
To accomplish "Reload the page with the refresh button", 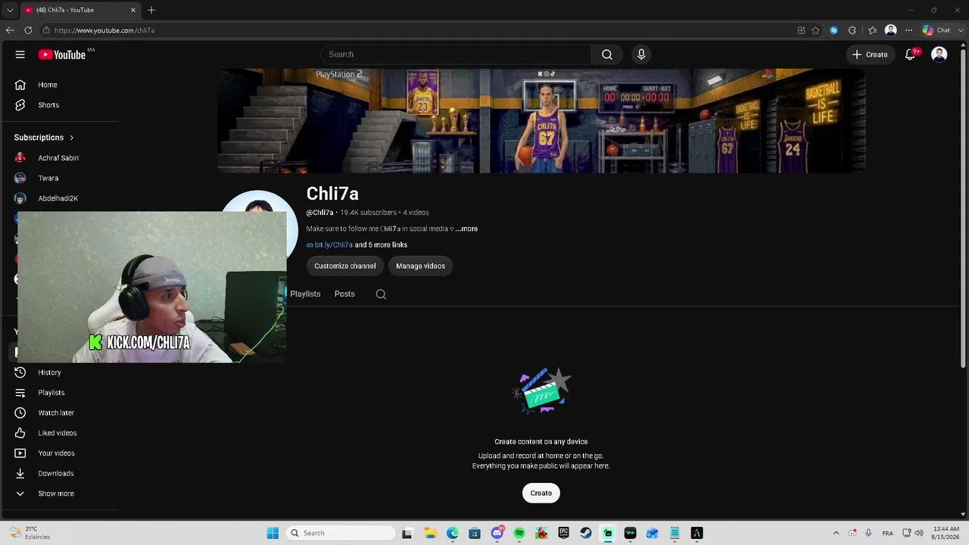I will point(28,30).
